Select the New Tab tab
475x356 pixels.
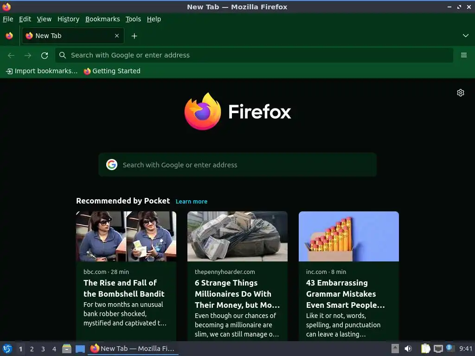pyautogui.click(x=73, y=36)
